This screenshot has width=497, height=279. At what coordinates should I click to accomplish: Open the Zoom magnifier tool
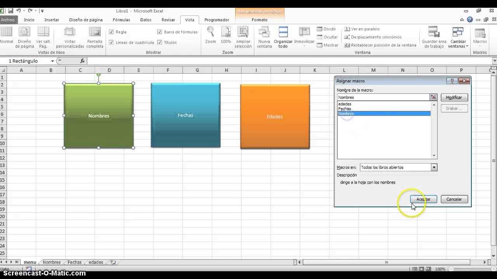tap(210, 35)
